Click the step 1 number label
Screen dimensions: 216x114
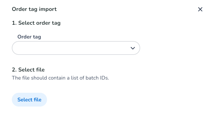tap(14, 23)
